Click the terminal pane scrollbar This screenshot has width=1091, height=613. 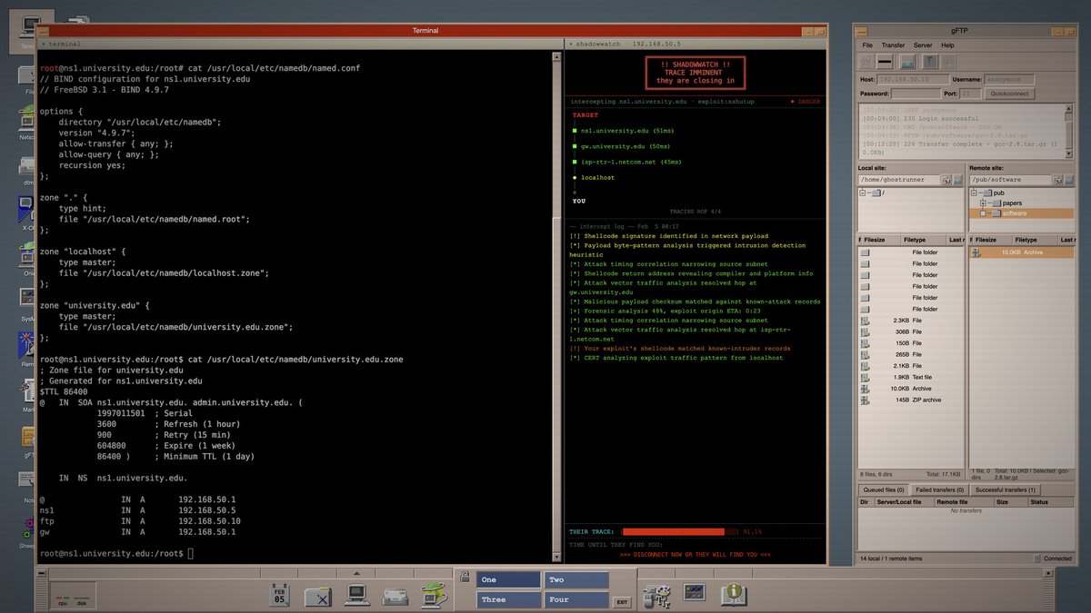(x=556, y=306)
